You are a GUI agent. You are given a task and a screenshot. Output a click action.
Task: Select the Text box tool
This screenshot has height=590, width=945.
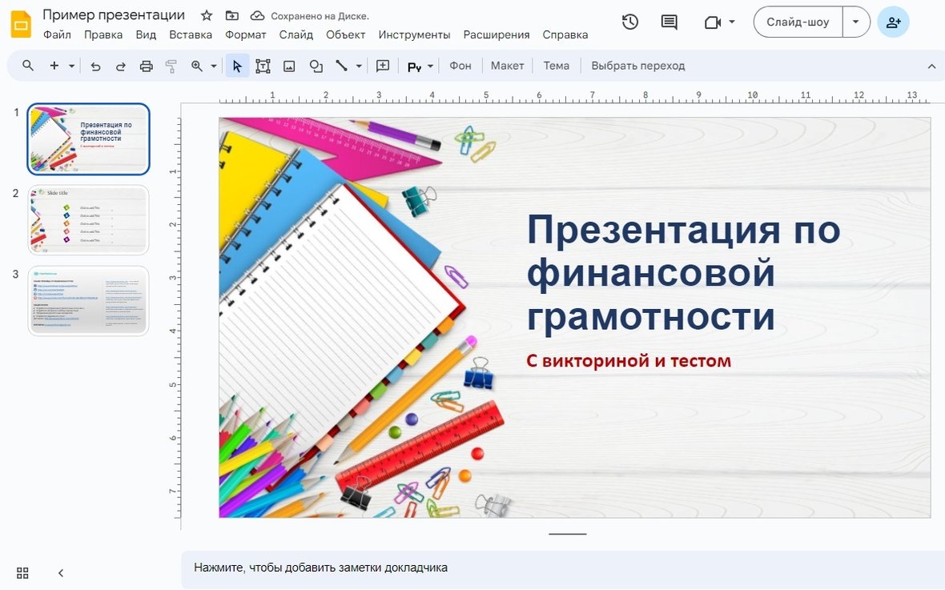point(263,66)
